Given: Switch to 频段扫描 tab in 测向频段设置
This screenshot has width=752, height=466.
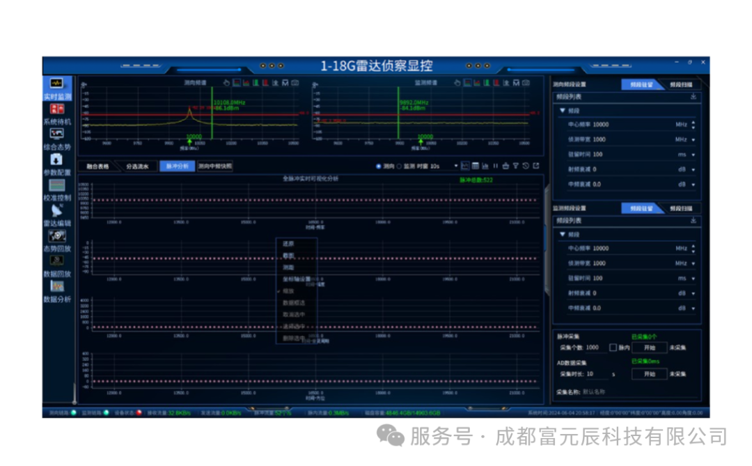Looking at the screenshot, I should 681,84.
